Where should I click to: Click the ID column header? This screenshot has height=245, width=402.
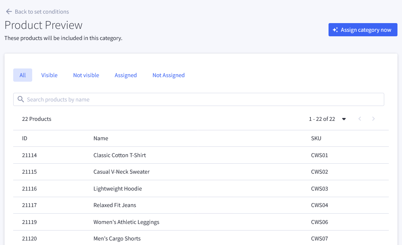(25, 139)
